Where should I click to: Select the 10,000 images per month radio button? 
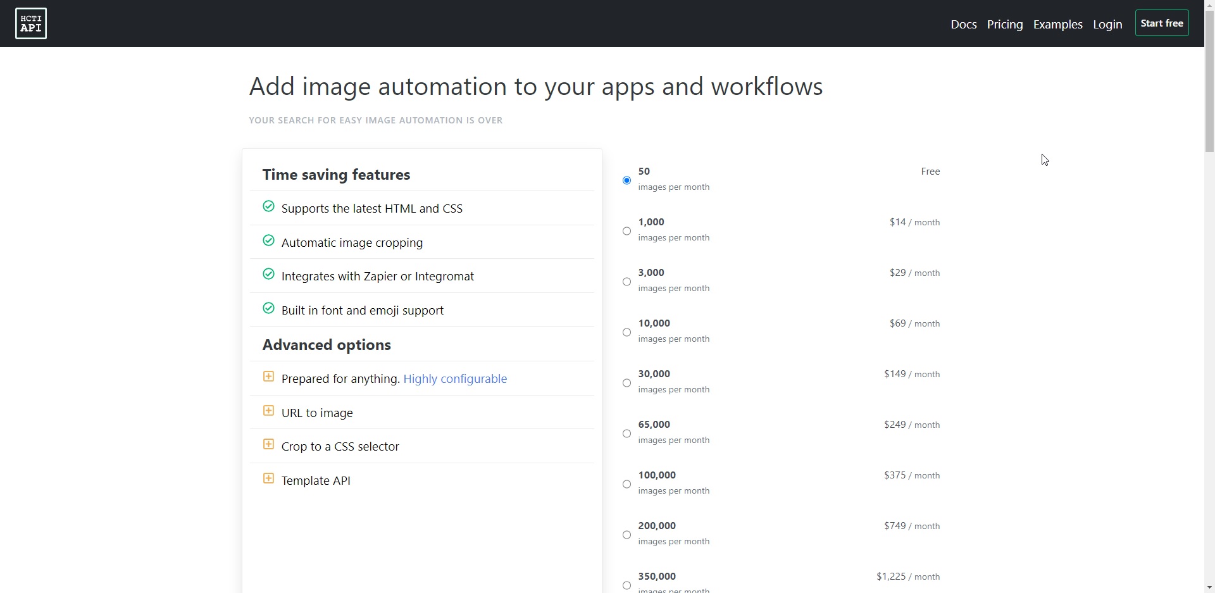626,332
